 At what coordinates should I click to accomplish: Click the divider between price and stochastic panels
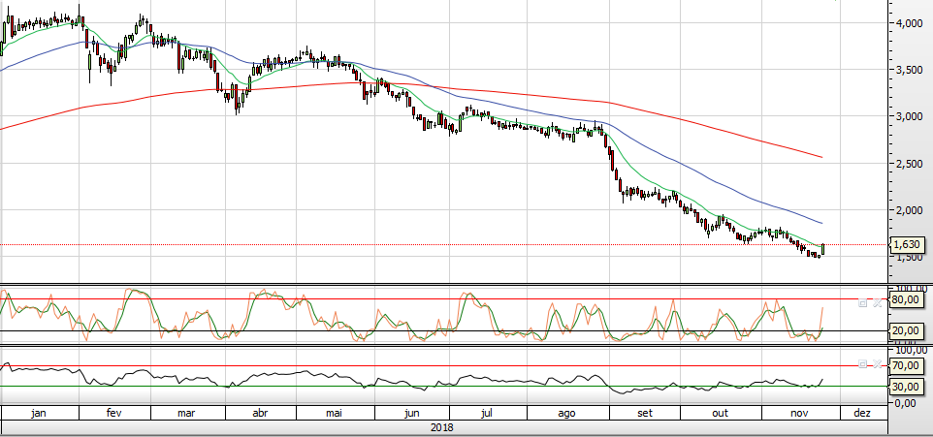pos(444,284)
